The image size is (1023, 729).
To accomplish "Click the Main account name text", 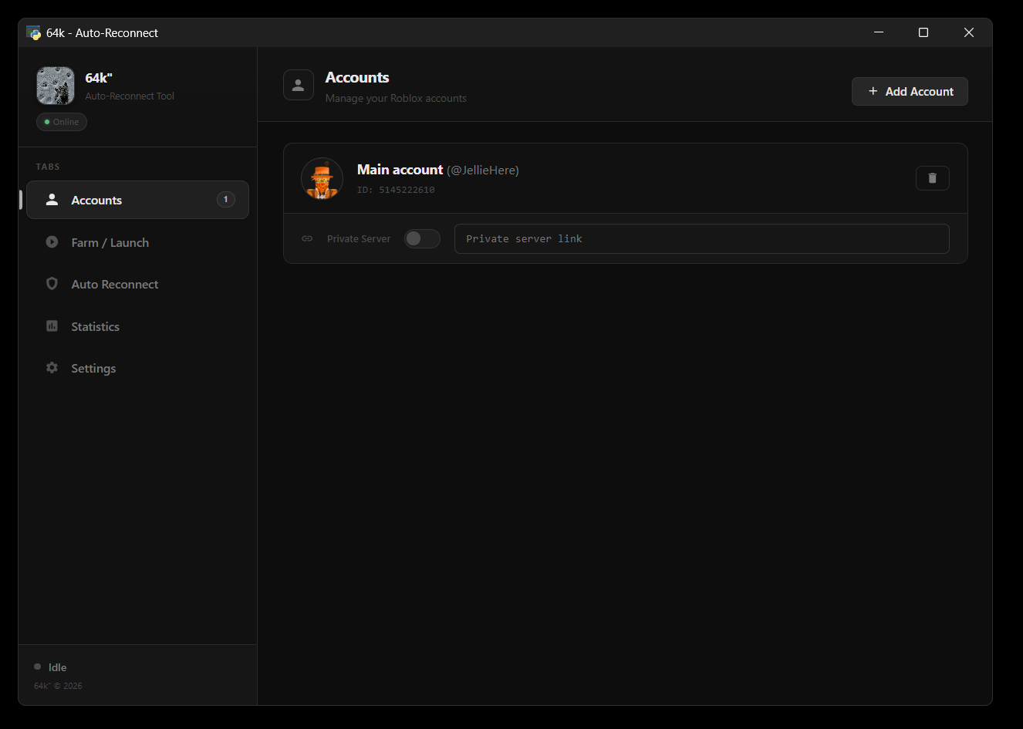I will [x=400, y=170].
